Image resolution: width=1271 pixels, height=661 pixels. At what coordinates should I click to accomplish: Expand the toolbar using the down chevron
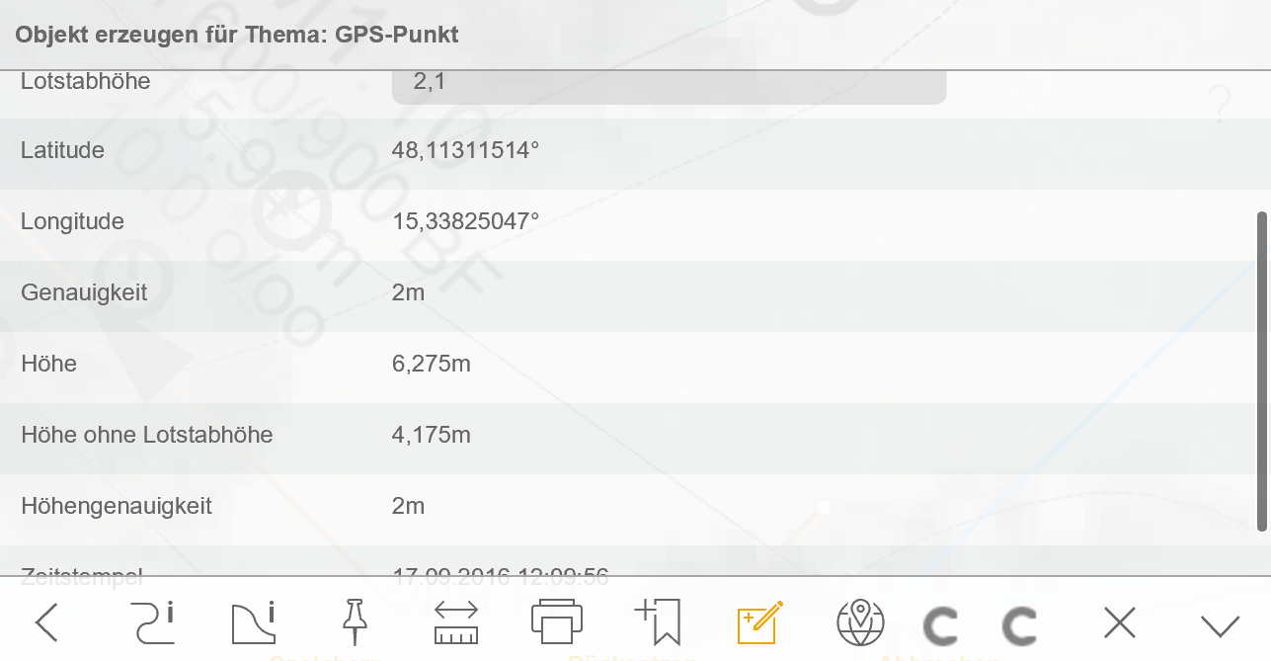[x=1220, y=625]
